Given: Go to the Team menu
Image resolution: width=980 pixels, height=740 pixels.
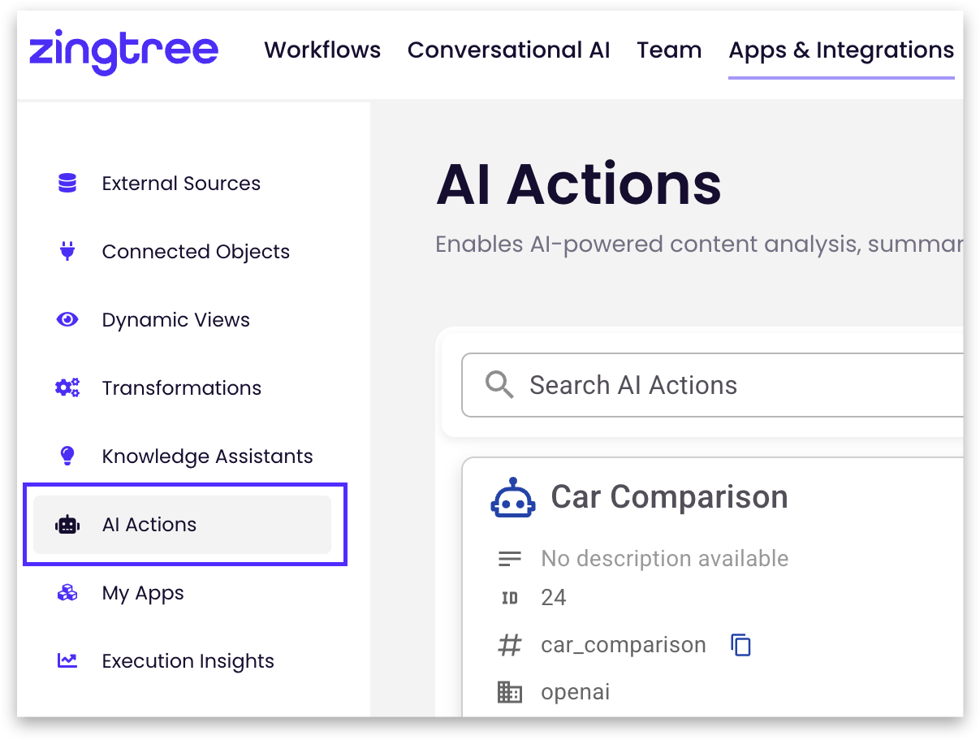Looking at the screenshot, I should 669,50.
